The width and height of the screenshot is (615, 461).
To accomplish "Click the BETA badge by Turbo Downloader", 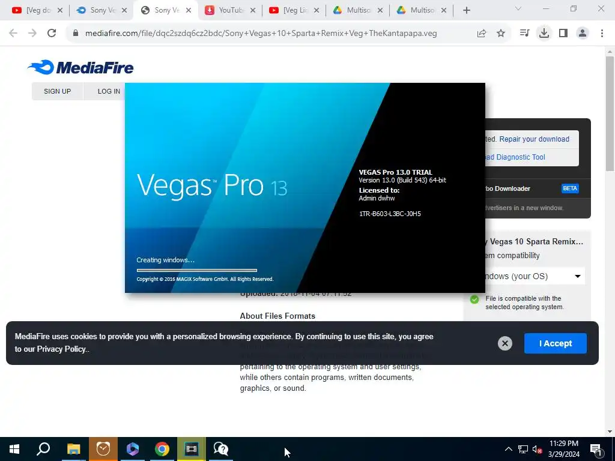I will click(570, 188).
